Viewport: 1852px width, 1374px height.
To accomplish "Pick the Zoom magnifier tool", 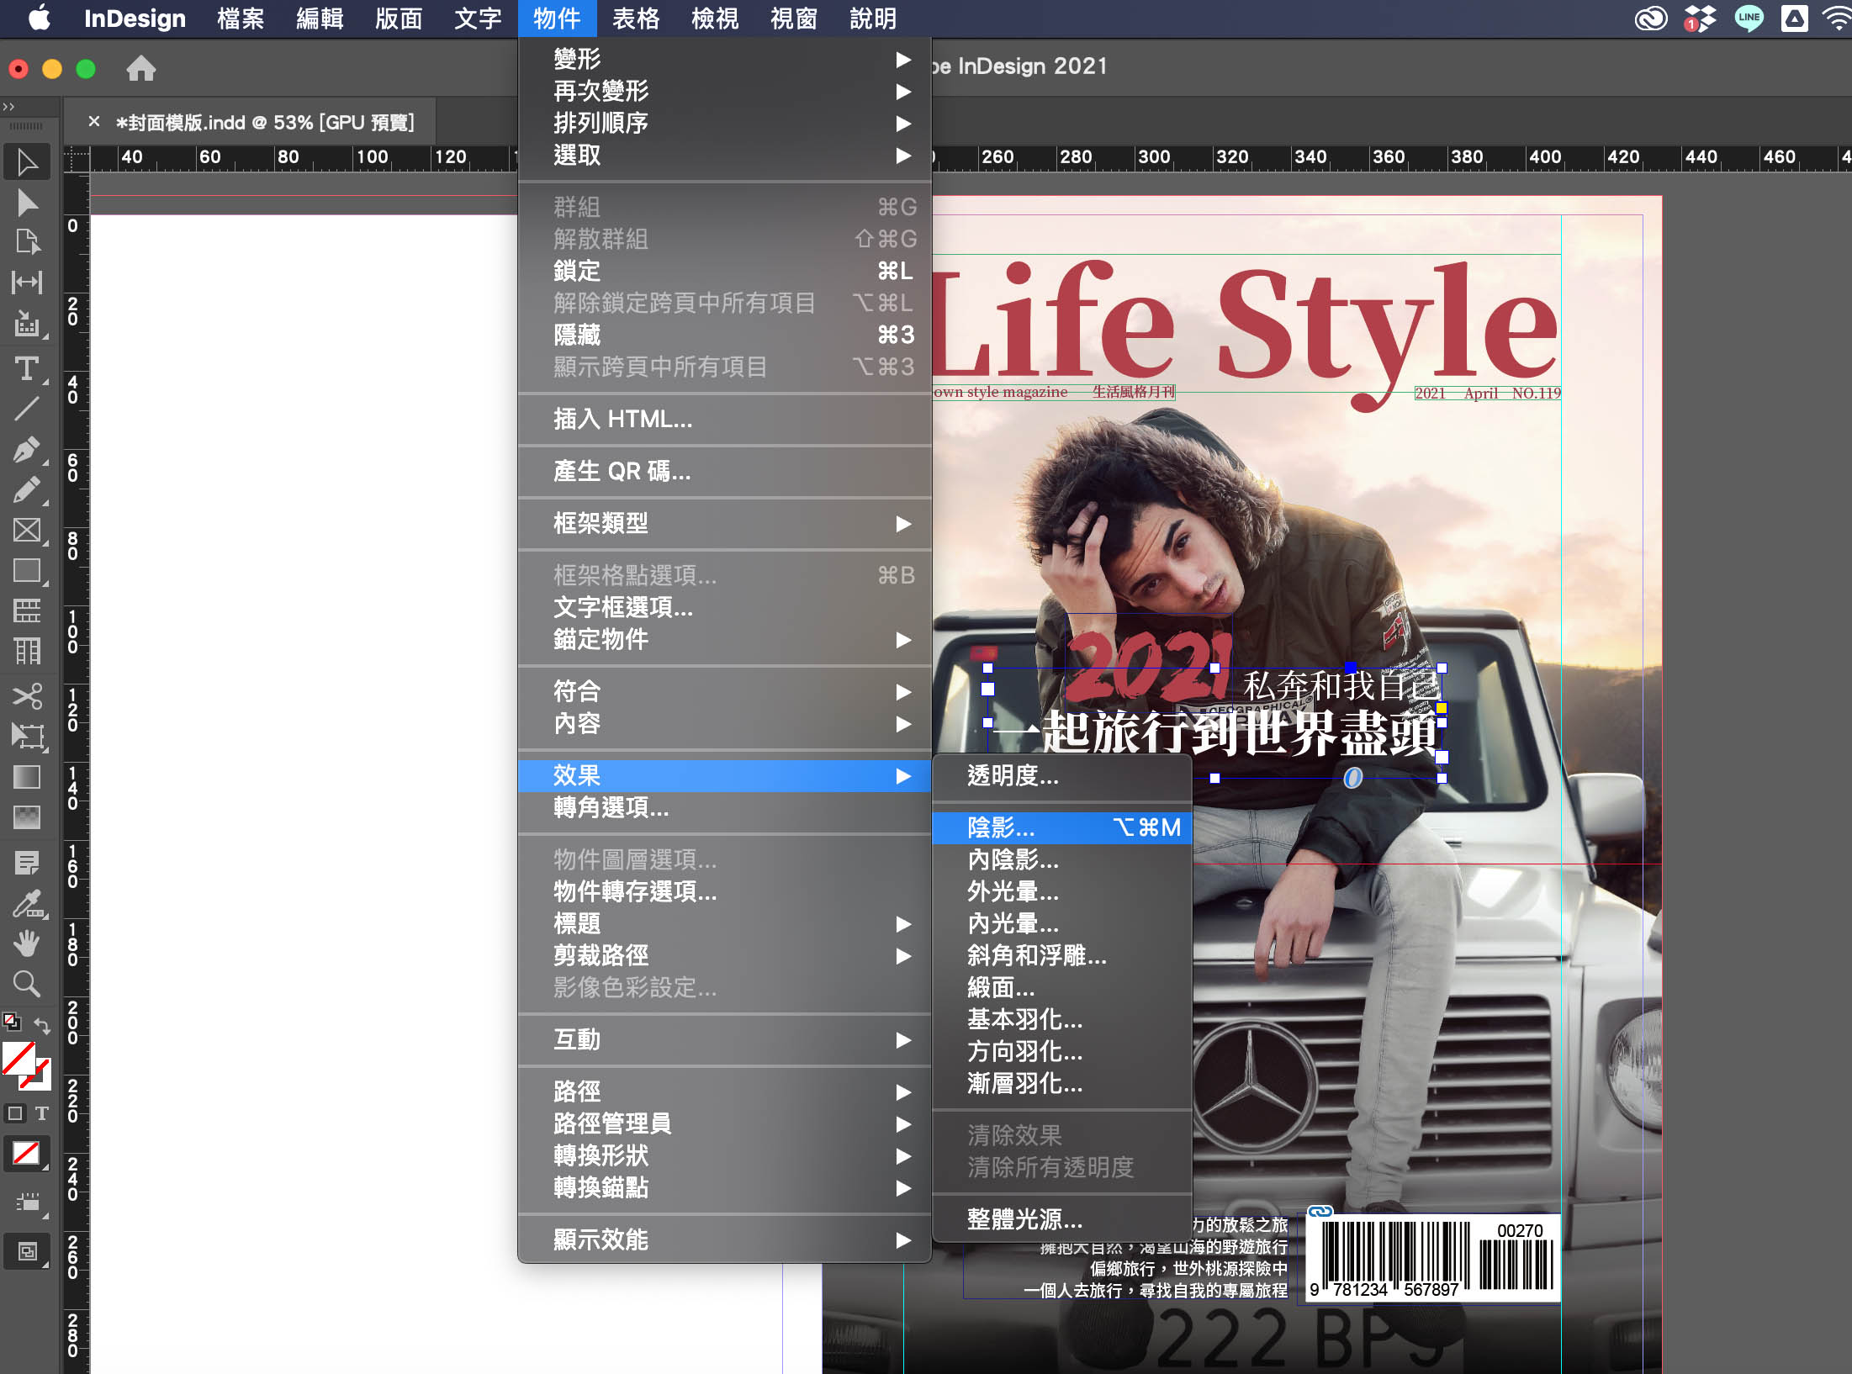I will point(27,983).
